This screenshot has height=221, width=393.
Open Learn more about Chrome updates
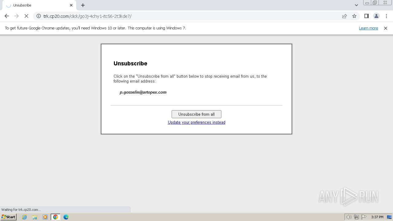click(368, 28)
